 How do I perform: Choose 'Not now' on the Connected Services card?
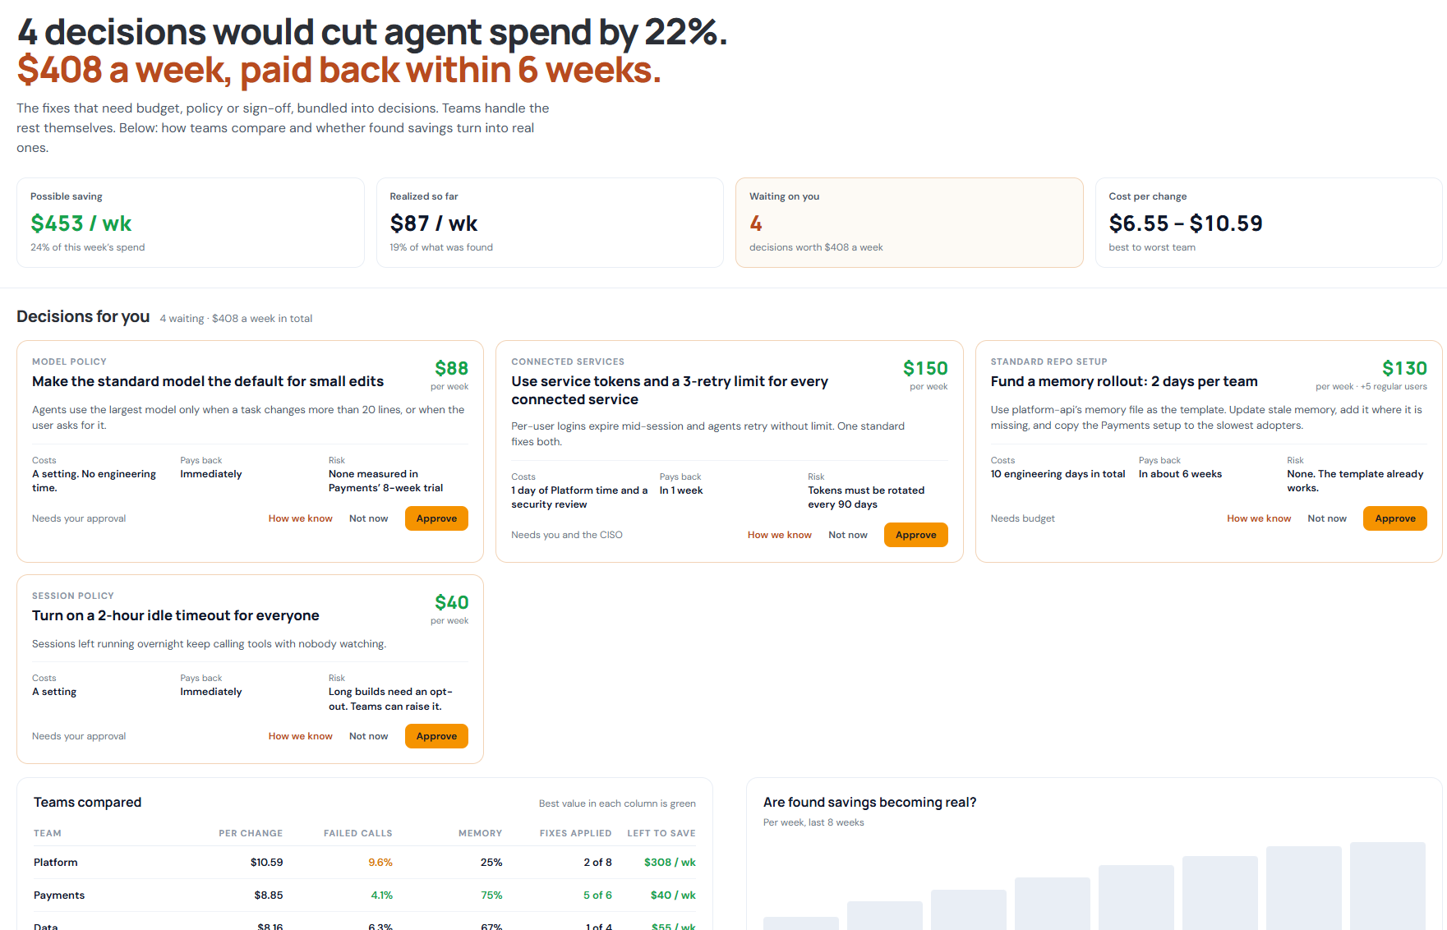point(847,535)
